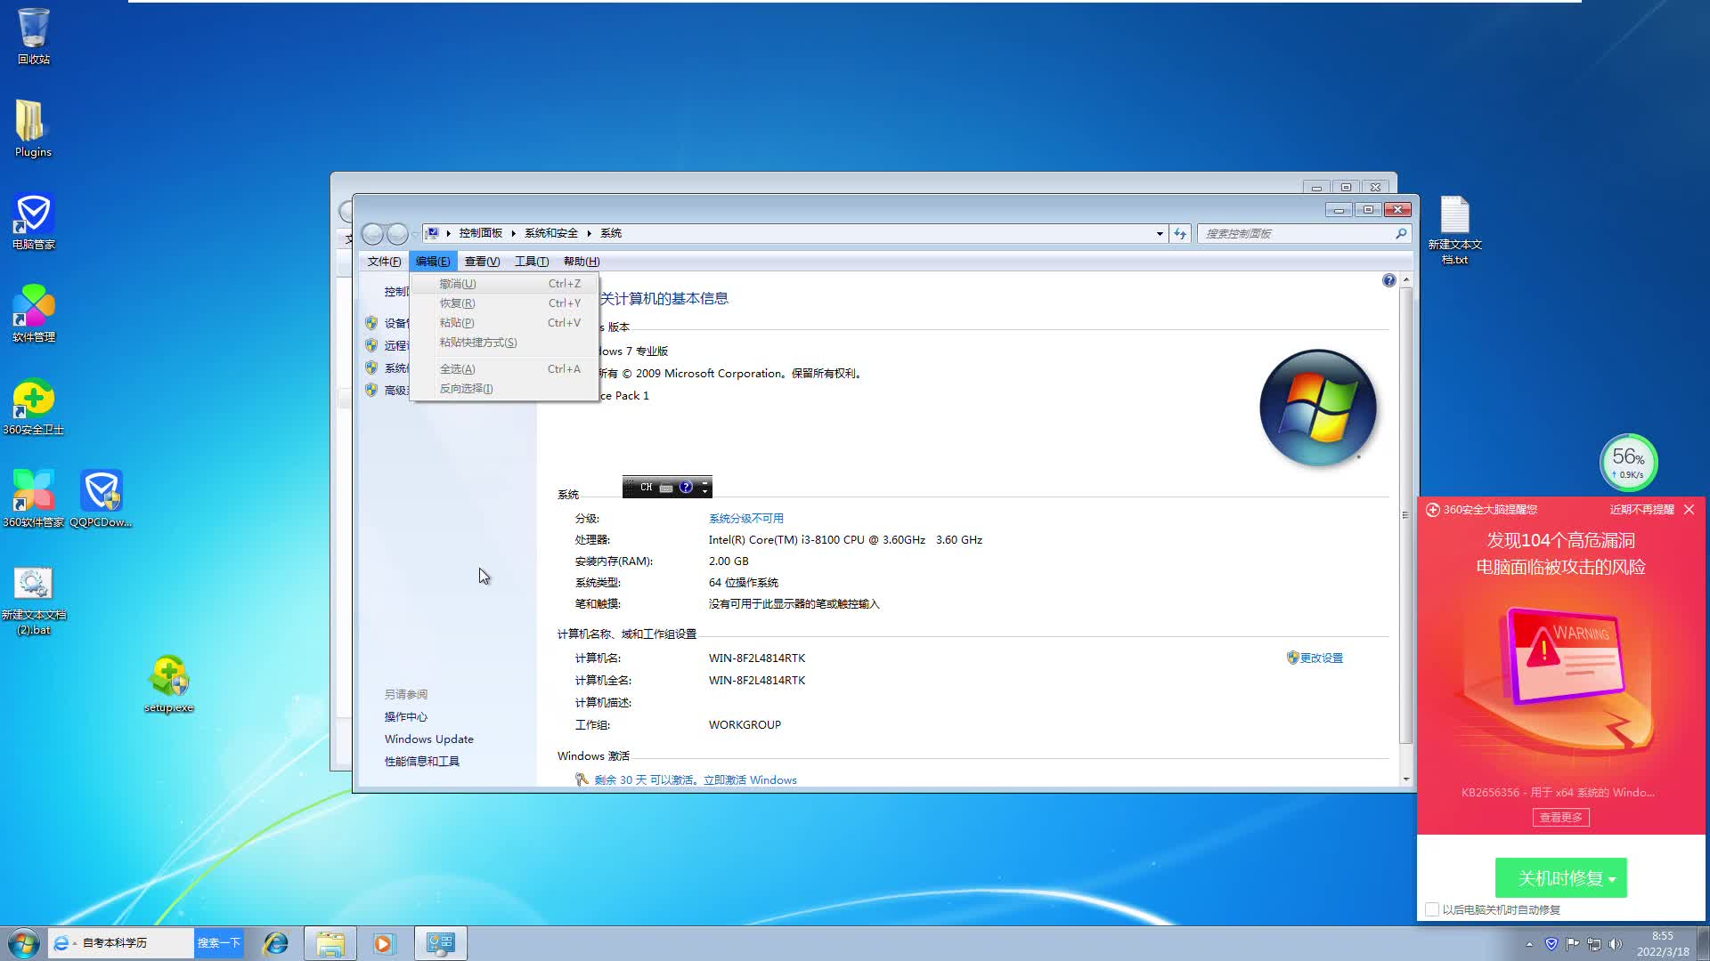Click the 更改设置 link
The image size is (1710, 961).
(x=1321, y=658)
